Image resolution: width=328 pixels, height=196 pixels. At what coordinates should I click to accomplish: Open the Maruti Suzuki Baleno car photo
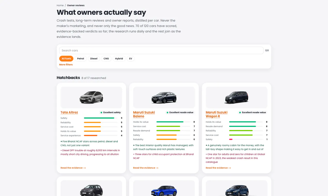tap(164, 97)
